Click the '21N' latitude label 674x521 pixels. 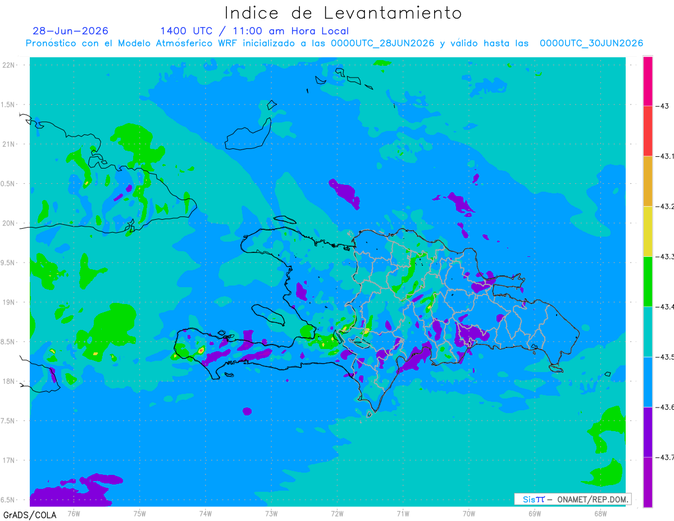point(10,144)
